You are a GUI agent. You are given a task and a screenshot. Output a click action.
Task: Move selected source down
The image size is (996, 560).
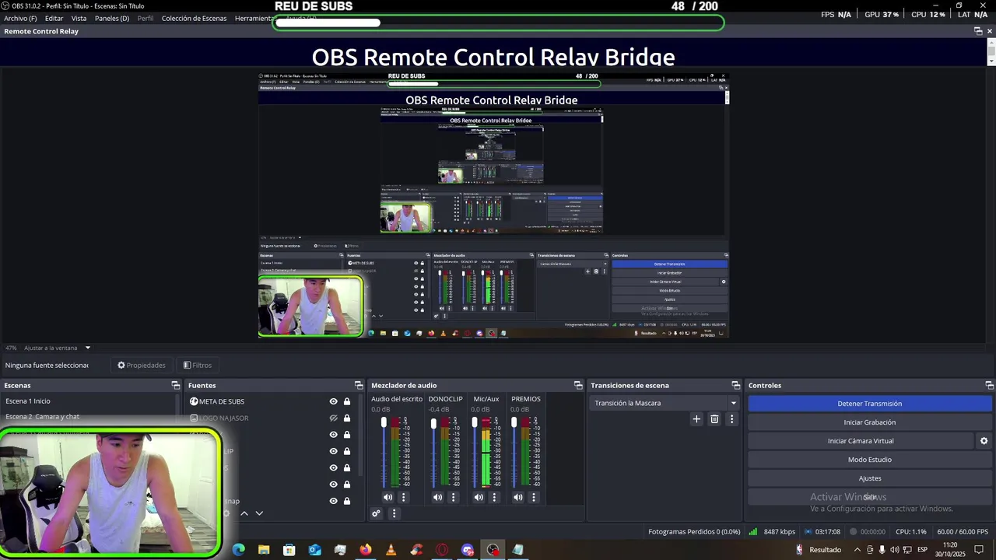(x=259, y=513)
